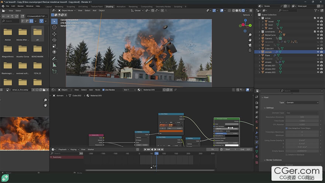325x183 pixels.
Task: Expand the constraints collection
Action: pyautogui.click(x=259, y=32)
